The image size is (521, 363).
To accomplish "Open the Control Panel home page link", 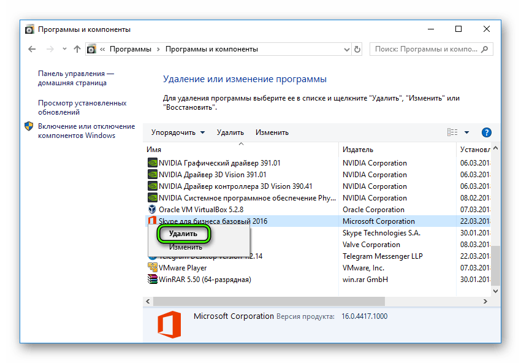I will pyautogui.click(x=76, y=78).
